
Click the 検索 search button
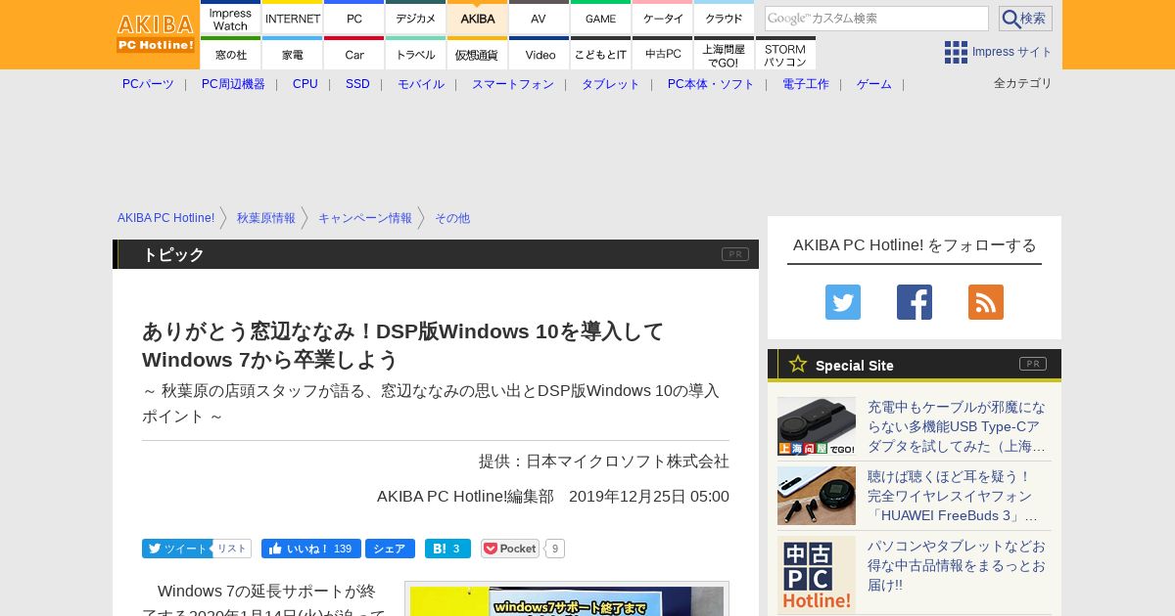(x=1025, y=19)
